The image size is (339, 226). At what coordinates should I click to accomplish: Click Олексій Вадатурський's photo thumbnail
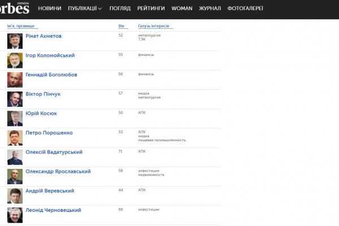(x=15, y=157)
